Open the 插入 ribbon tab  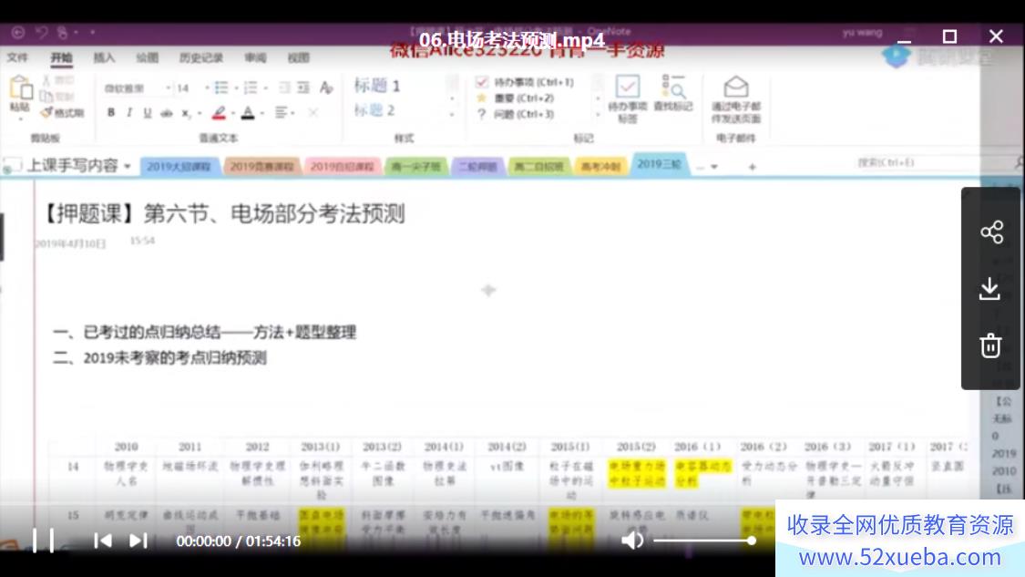(x=104, y=57)
